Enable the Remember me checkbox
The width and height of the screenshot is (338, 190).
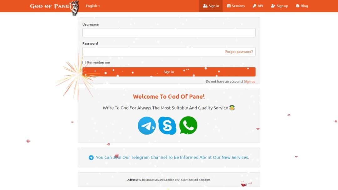84,62
